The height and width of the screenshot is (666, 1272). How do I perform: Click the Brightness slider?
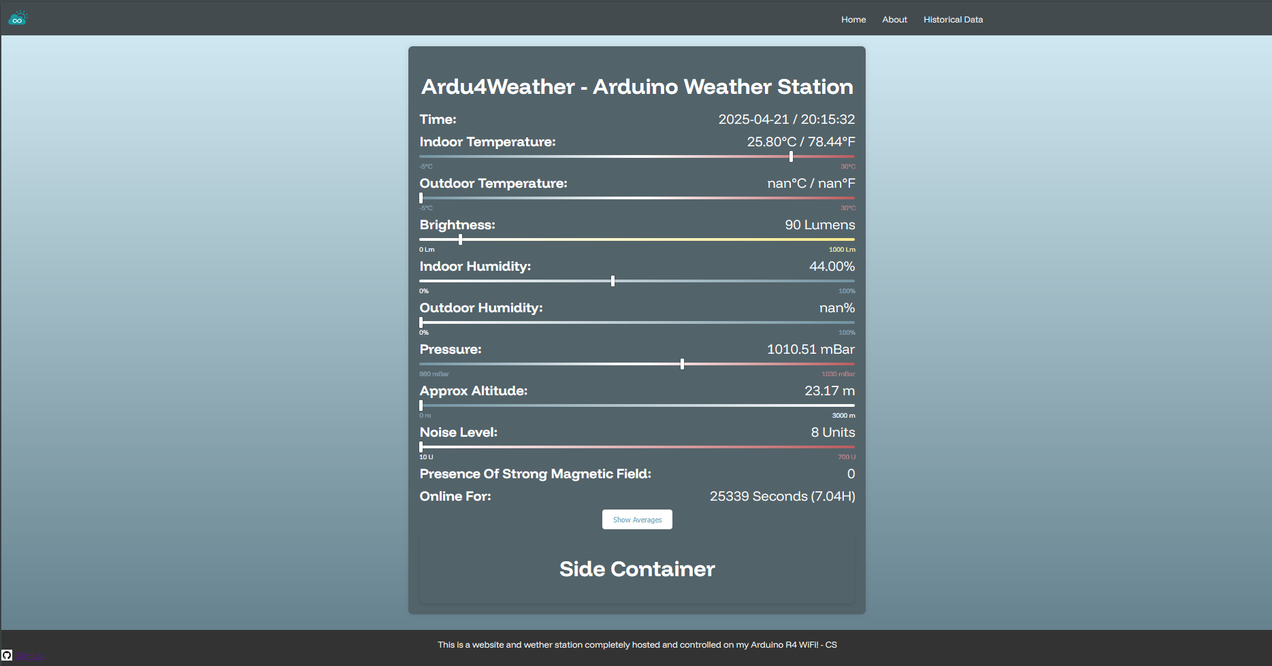pos(637,239)
